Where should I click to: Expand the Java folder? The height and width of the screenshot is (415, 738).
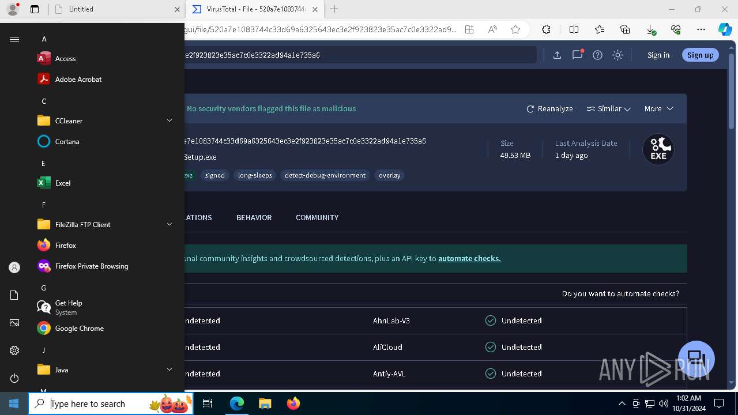pyautogui.click(x=104, y=369)
